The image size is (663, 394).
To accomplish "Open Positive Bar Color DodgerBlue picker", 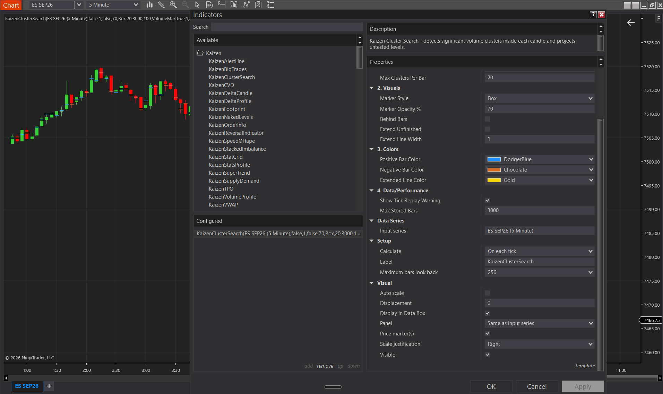I will (x=540, y=159).
